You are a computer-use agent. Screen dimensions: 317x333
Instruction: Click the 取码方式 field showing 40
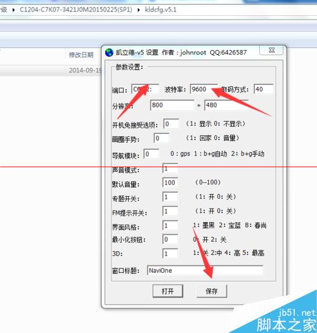point(264,89)
